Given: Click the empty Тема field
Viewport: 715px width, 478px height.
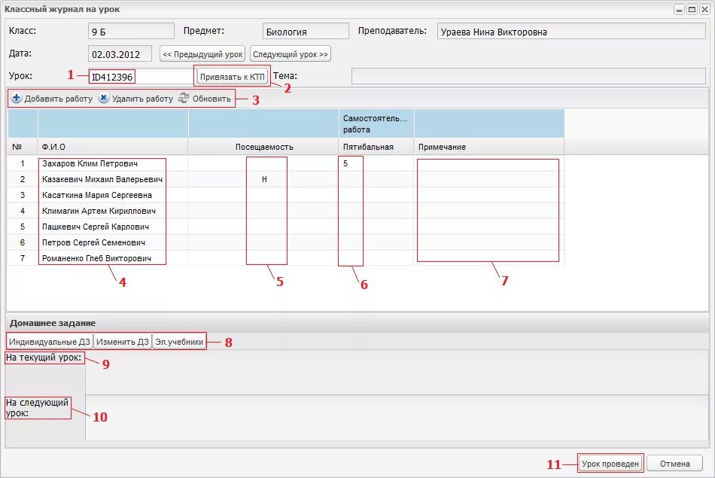Looking at the screenshot, I should point(528,76).
